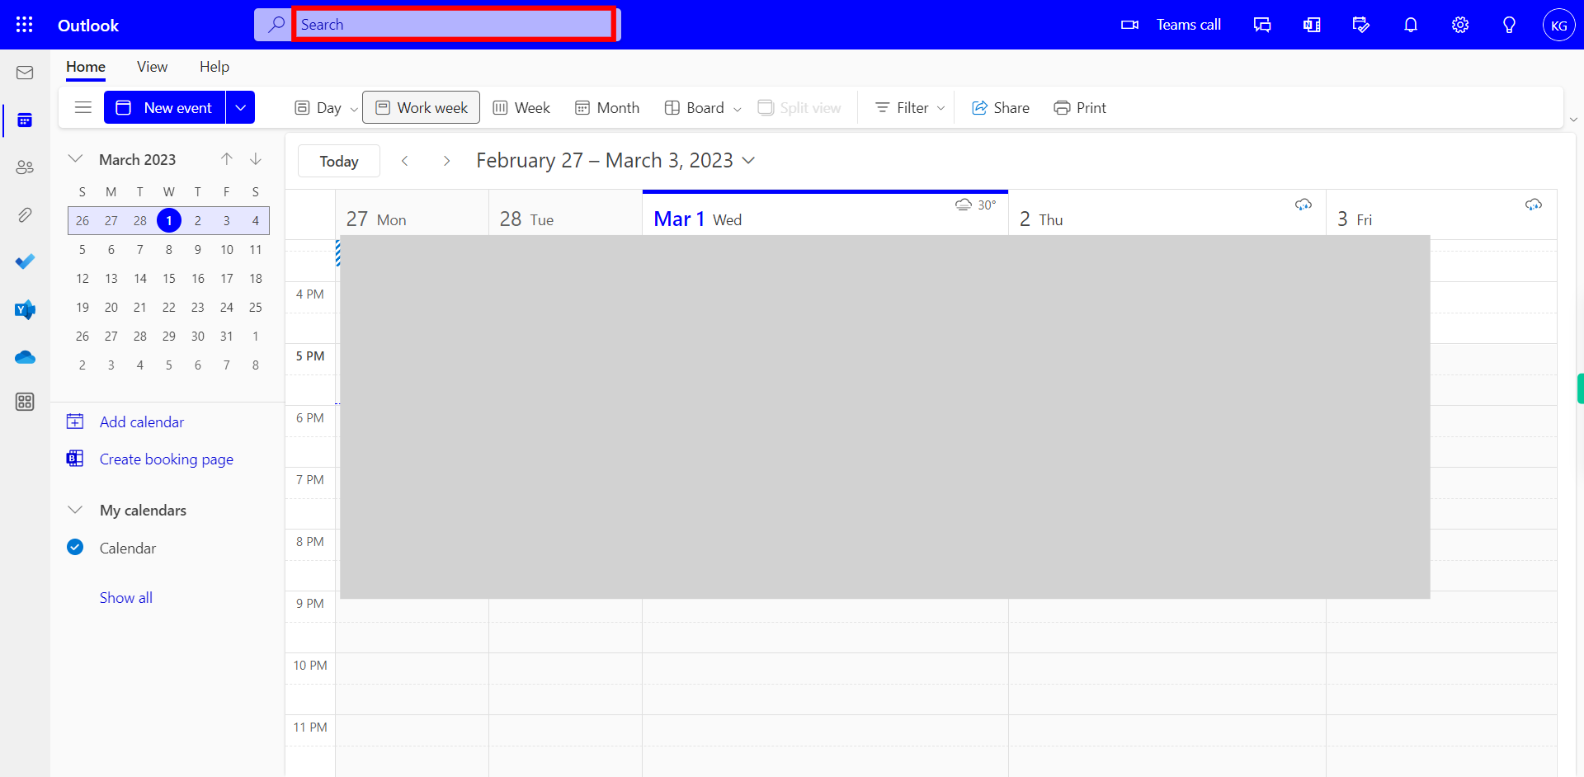This screenshot has height=777, width=1584.
Task: Switch to the Home tab
Action: click(x=86, y=67)
